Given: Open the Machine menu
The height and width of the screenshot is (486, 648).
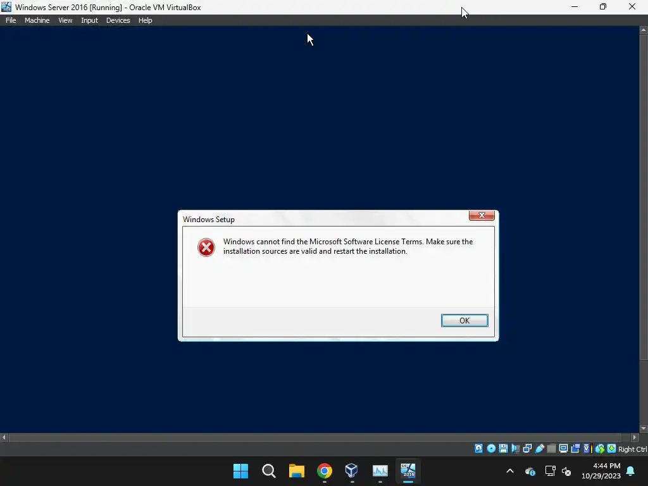Looking at the screenshot, I should coord(37,20).
